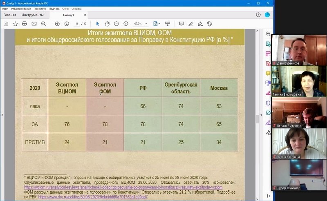Go to next page arrow
This screenshot has width=327, height=201.
point(67,24)
